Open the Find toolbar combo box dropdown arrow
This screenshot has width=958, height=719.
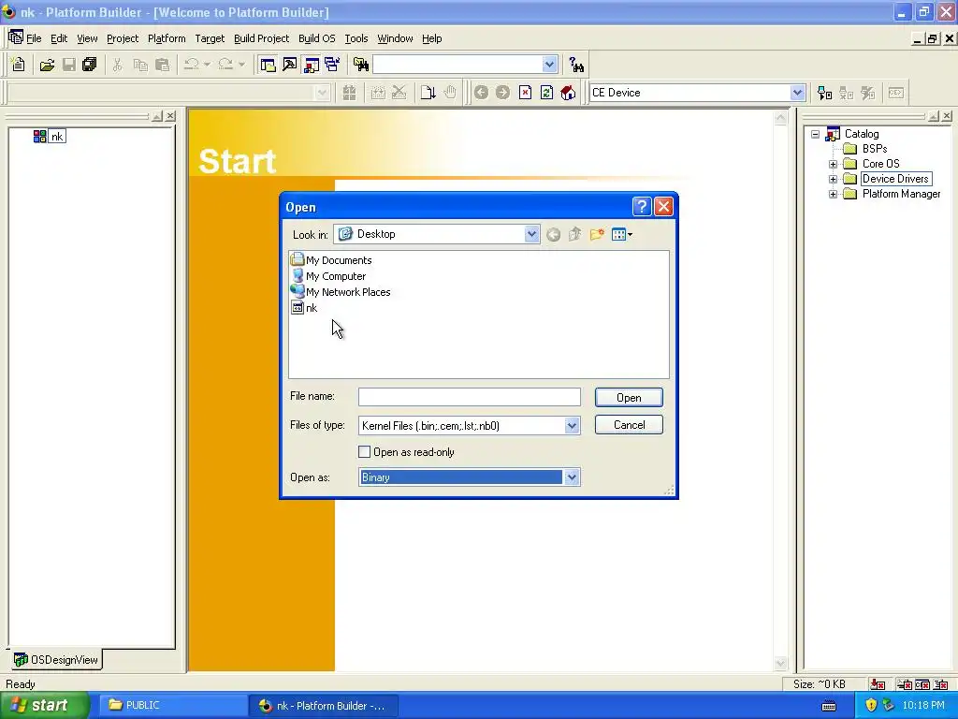549,65
